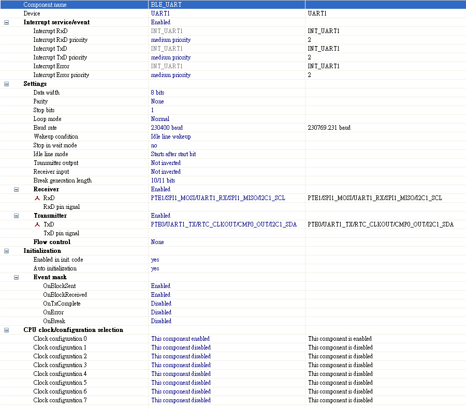Viewport: 466px width, 409px height.
Task: Toggle Stop in wait mode value
Action: point(154,145)
